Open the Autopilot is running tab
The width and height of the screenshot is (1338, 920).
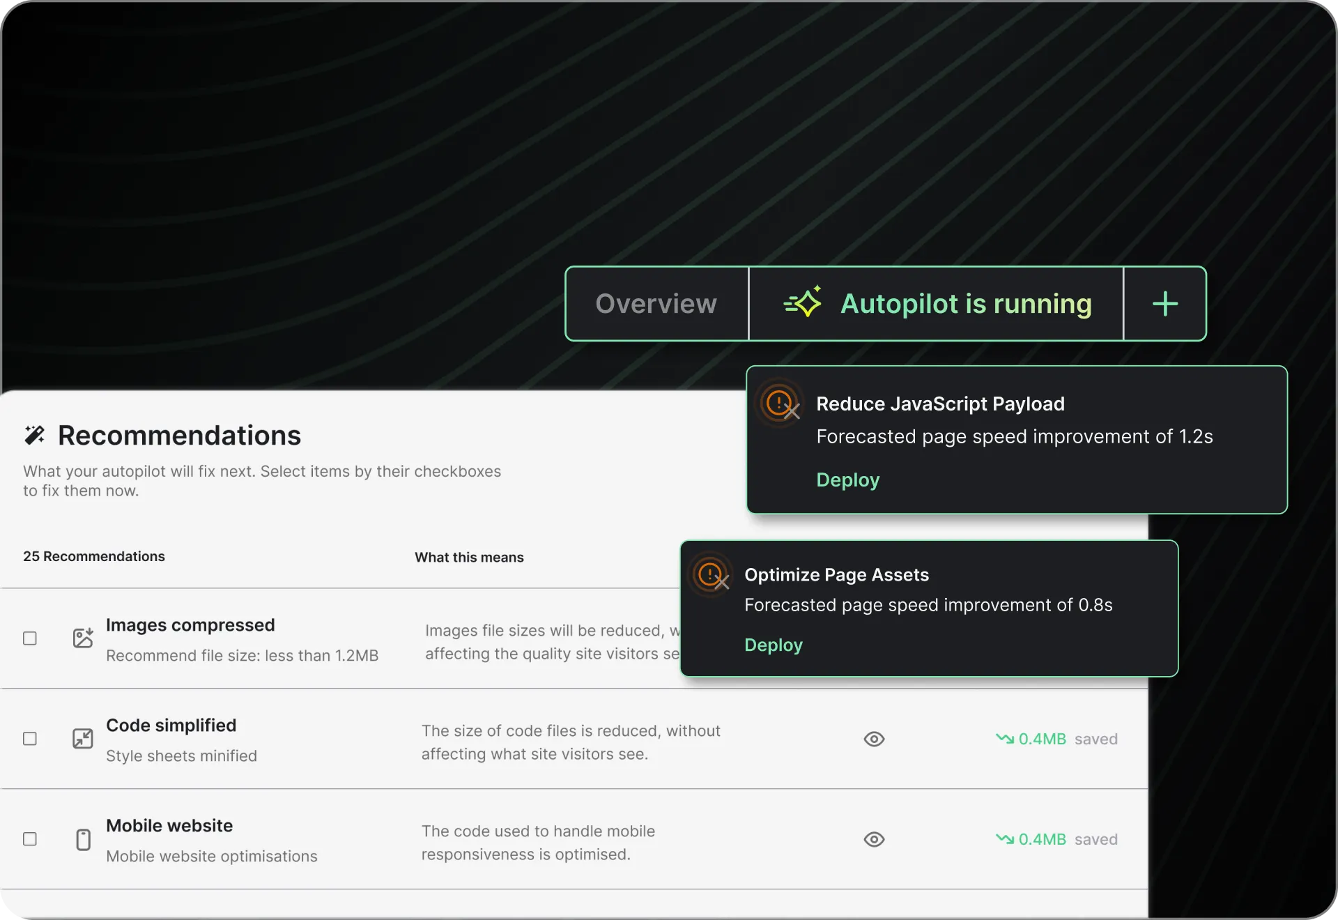(x=965, y=304)
